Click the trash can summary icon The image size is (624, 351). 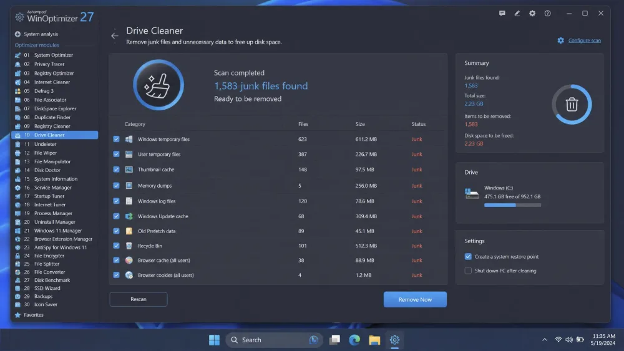click(572, 105)
